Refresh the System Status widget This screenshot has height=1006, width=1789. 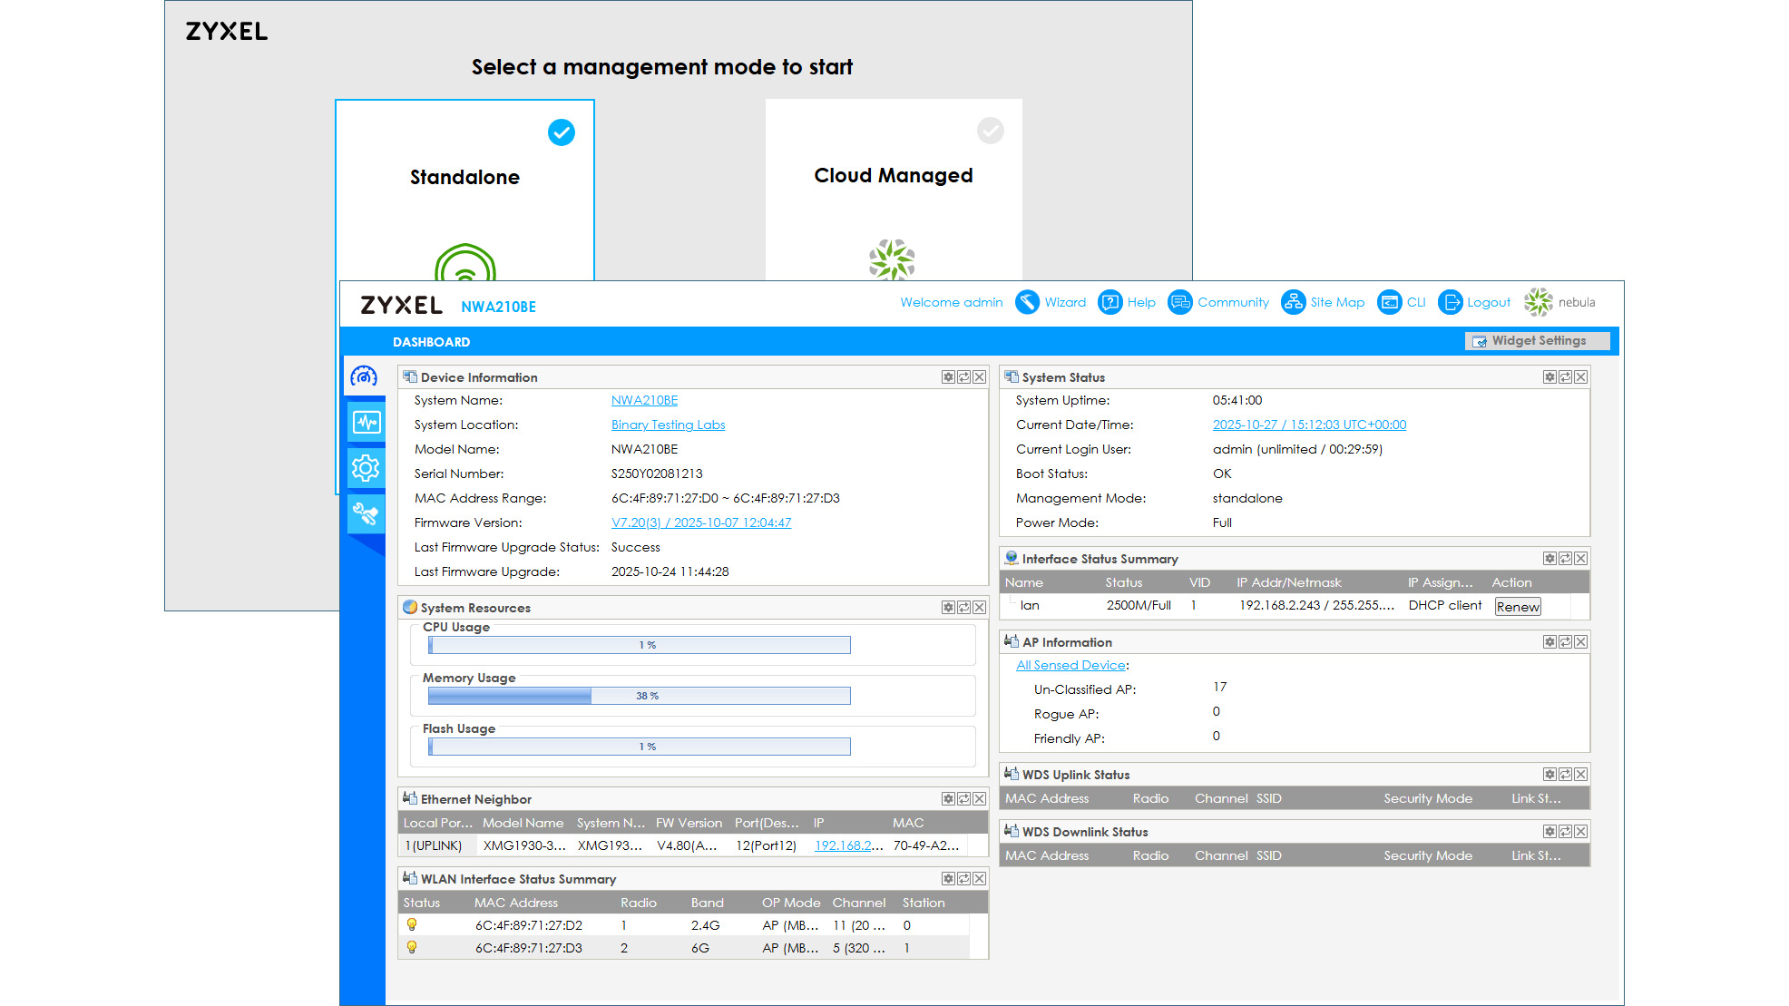1565,376
